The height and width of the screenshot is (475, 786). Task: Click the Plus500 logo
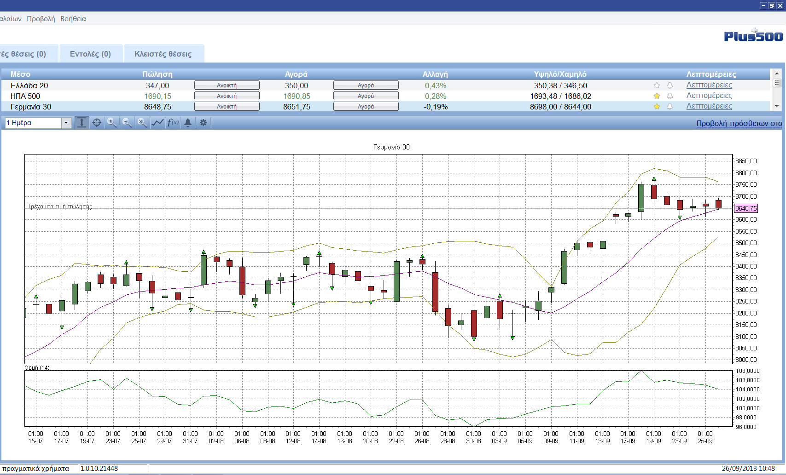point(753,36)
